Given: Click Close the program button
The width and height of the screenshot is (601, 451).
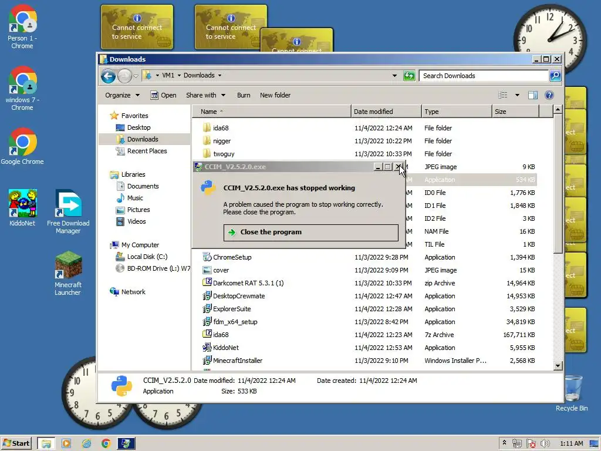Looking at the screenshot, I should 311,233.
